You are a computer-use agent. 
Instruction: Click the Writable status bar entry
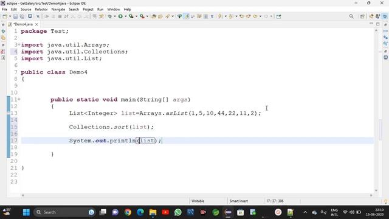[x=198, y=201]
